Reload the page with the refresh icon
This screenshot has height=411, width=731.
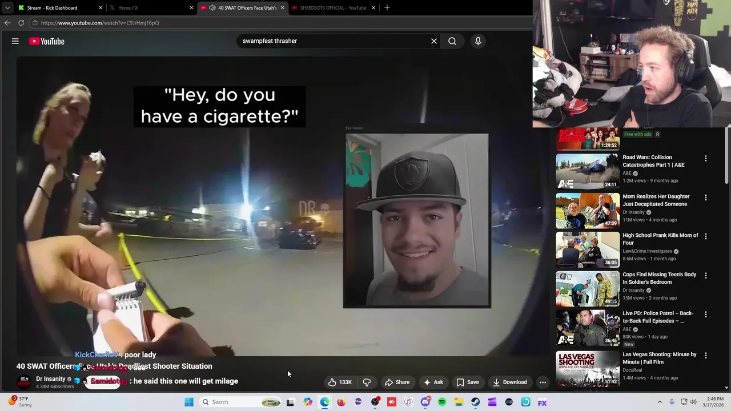(x=21, y=23)
